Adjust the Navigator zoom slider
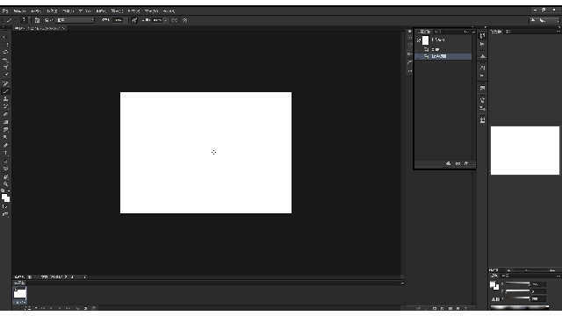The image size is (562, 316). 526,270
